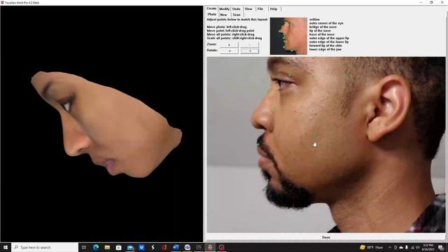This screenshot has height=252, width=448.
Task: Click 'Adjust points below to match this layout' text
Action: [x=237, y=20]
